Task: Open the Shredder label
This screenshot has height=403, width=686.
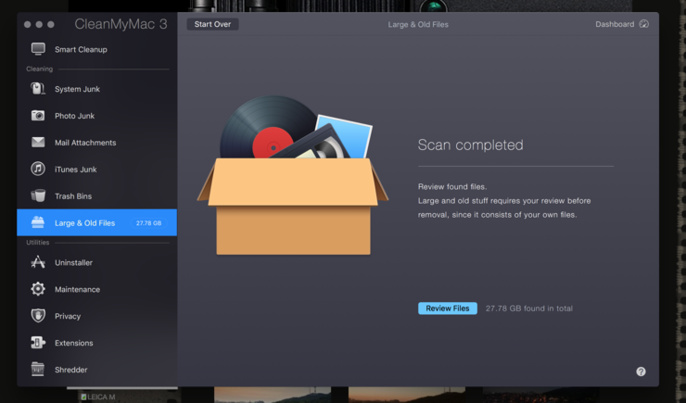Action: coord(70,370)
